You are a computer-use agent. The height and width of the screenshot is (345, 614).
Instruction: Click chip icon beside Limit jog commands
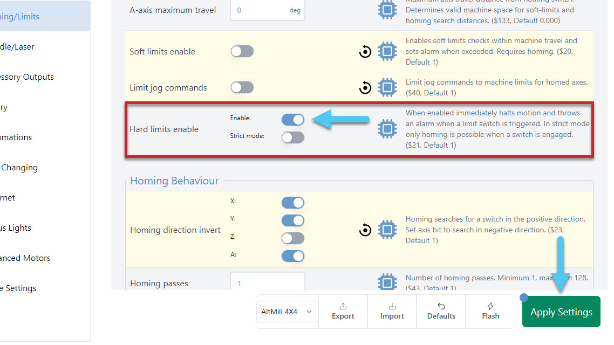(387, 87)
